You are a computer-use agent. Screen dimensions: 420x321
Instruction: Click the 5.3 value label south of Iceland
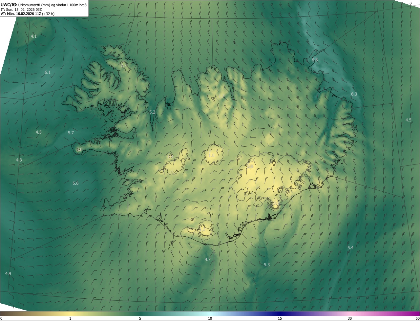pos(267,265)
